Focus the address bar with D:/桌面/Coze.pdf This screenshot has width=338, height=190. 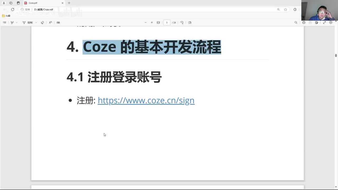(x=153, y=9)
